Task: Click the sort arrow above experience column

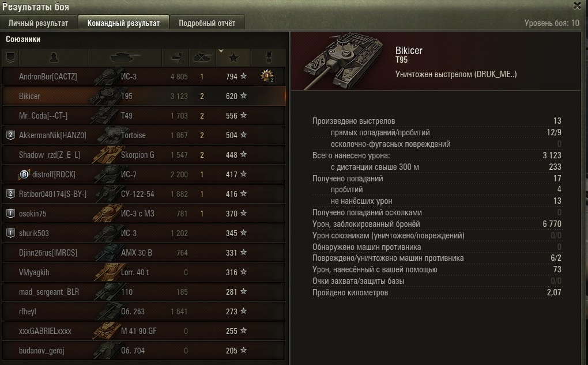Action: tap(221, 51)
